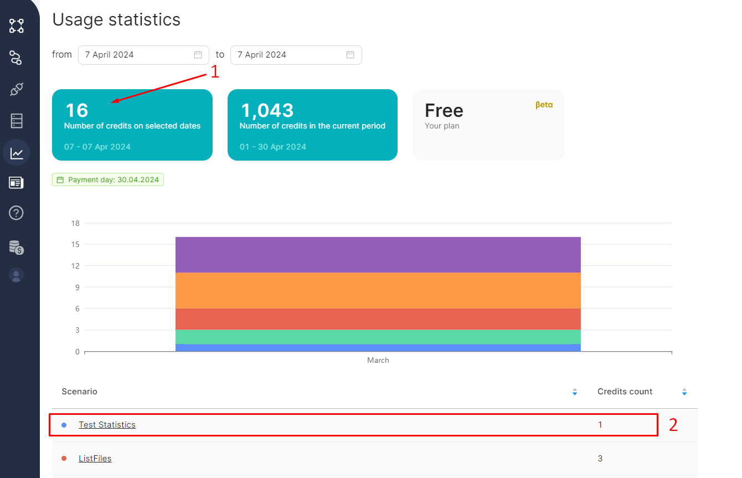The image size is (742, 478).
Task: Sort table by Scenario column arrows
Action: (574, 392)
